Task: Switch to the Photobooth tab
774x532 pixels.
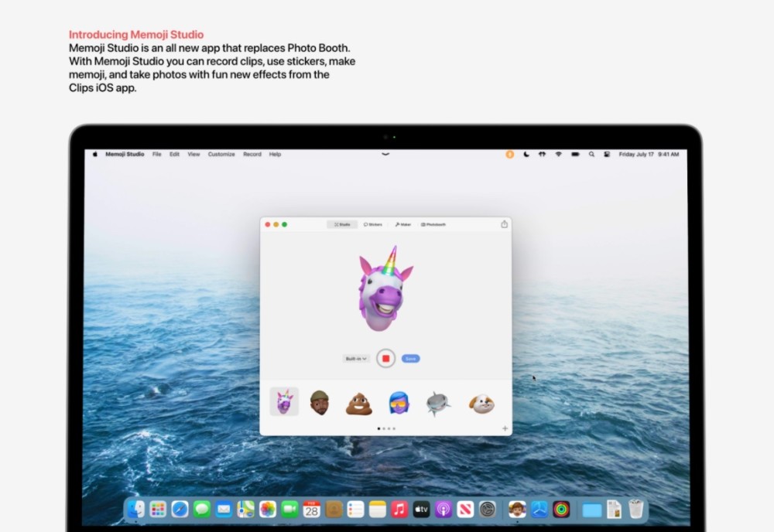Action: [x=433, y=224]
